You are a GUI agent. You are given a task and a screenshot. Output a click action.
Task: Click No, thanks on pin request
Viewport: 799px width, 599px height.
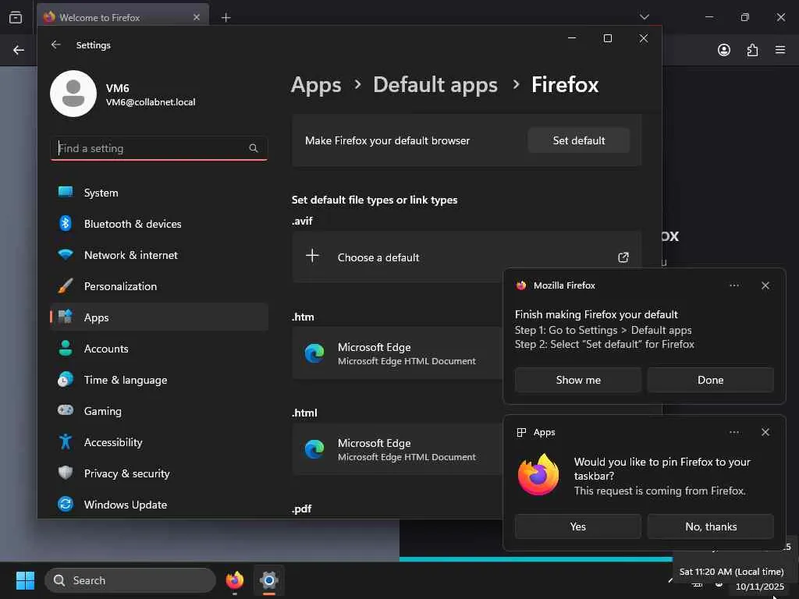pyautogui.click(x=710, y=526)
